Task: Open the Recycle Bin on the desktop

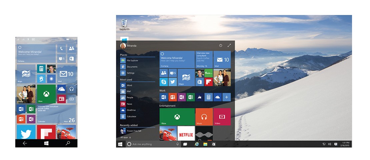Action: coord(124,25)
